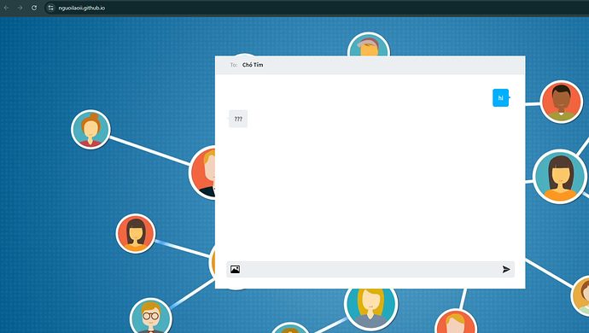
Task: Click the 'To:' label in chat header
Action: tap(234, 65)
